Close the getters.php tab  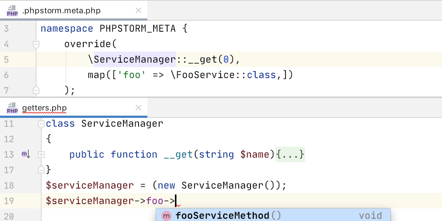pos(138,108)
